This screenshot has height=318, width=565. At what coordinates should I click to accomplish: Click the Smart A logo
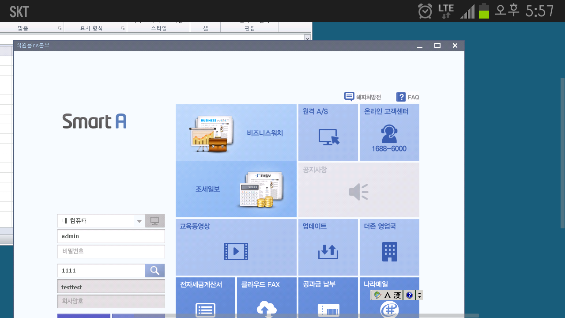[94, 121]
